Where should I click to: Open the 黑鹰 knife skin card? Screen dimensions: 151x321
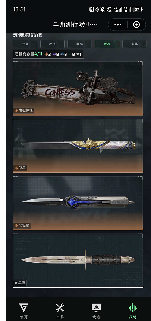78,261
